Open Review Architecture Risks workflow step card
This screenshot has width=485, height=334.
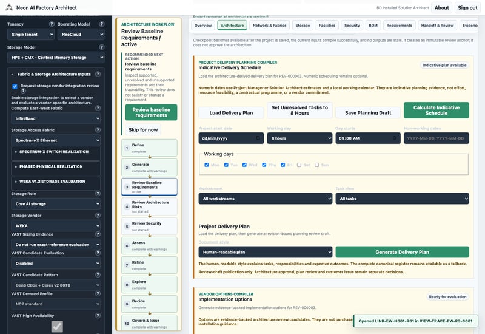click(x=149, y=206)
